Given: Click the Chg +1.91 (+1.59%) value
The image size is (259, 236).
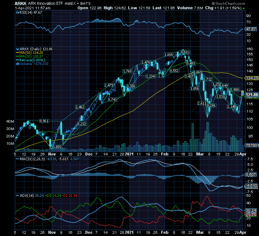Looking at the screenshot, I should point(223,8).
